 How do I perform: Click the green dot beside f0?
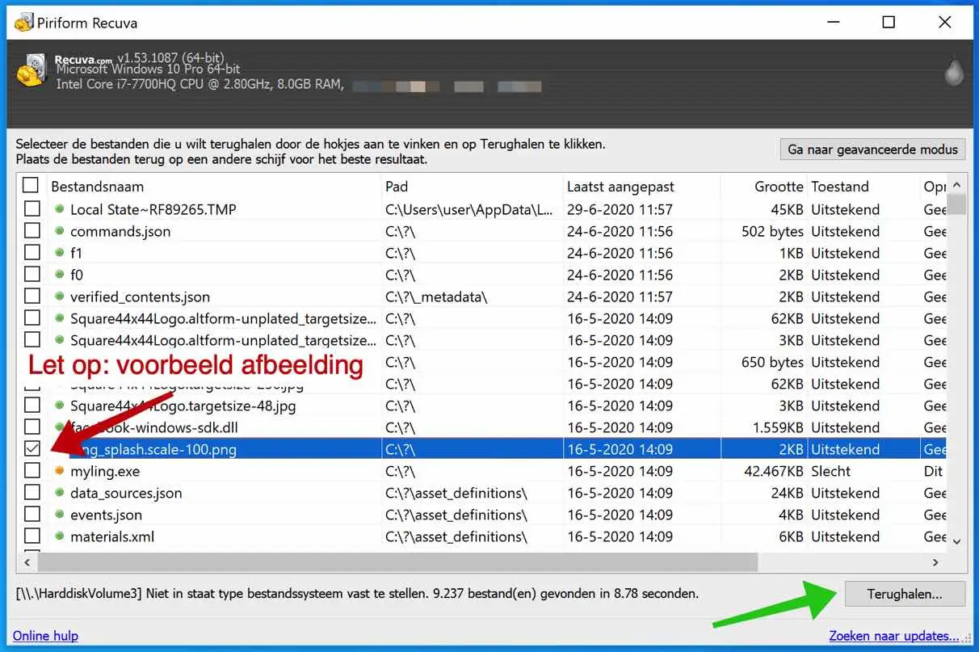[59, 275]
